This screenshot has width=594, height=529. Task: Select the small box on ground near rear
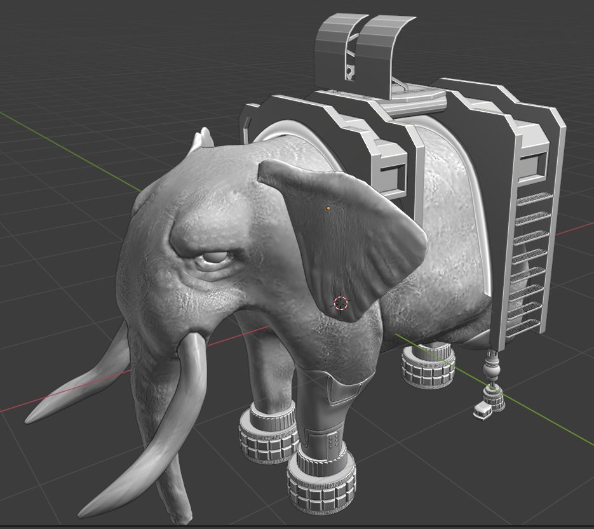(483, 410)
